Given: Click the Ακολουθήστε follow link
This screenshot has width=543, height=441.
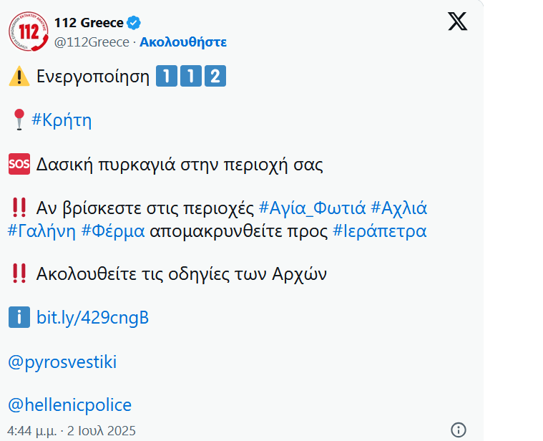Looking at the screenshot, I should tap(183, 42).
